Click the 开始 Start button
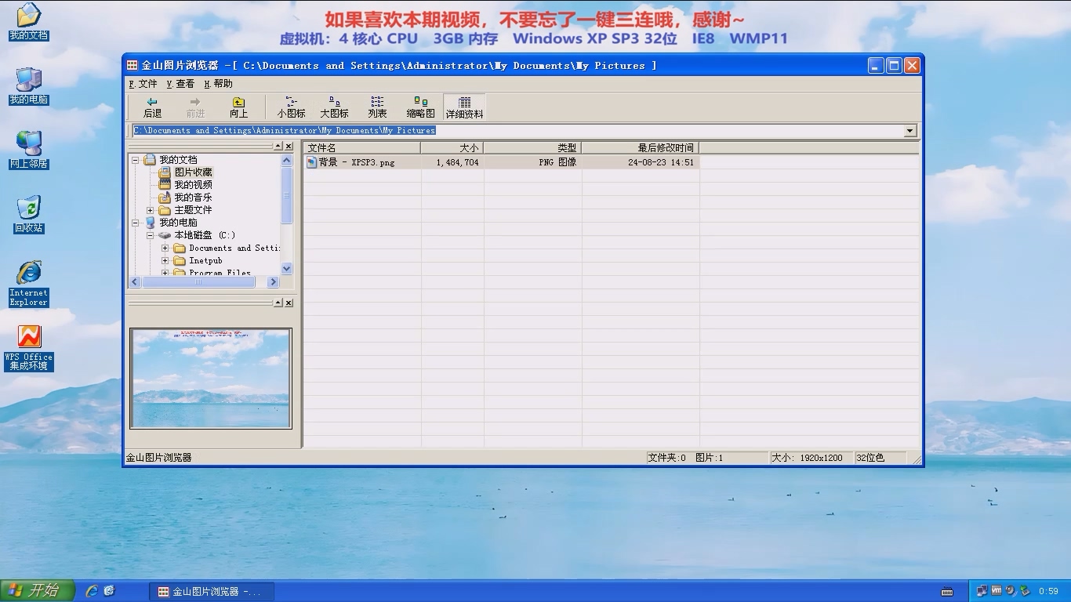Screen dimensions: 1071x602 click(x=38, y=591)
